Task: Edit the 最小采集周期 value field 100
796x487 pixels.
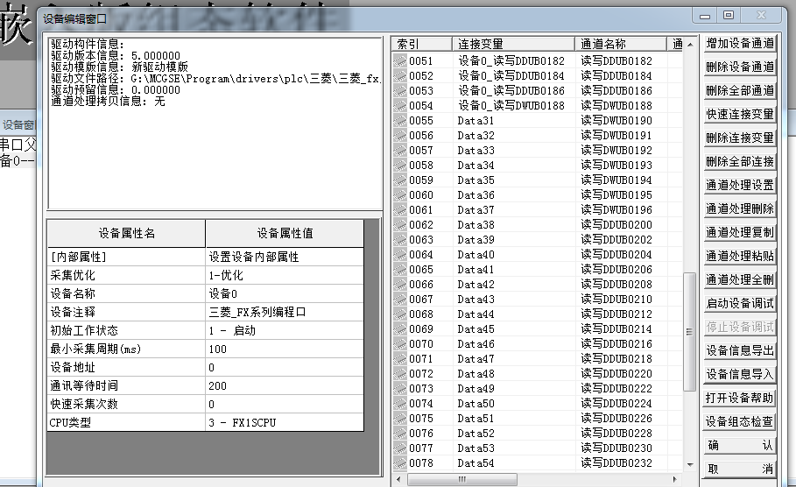Action: tap(283, 349)
